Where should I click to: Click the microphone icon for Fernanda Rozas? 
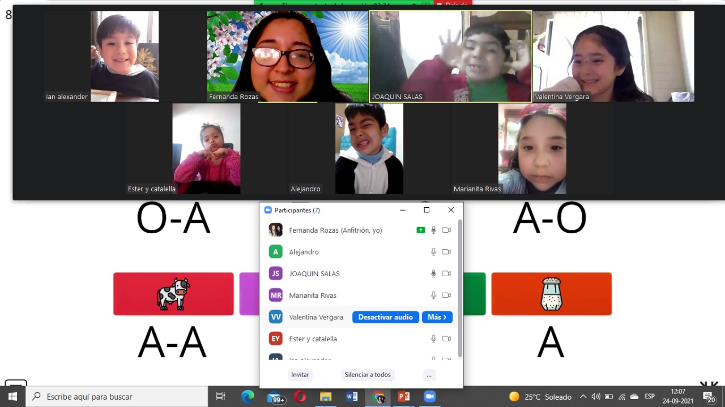tap(433, 230)
